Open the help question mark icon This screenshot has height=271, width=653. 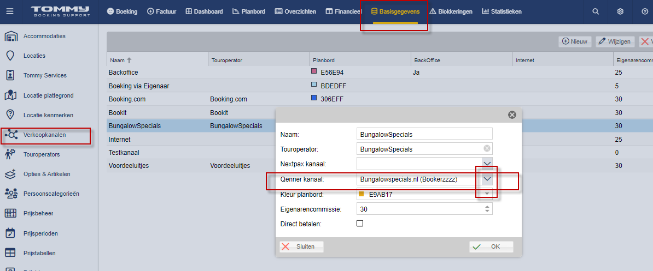click(645, 11)
